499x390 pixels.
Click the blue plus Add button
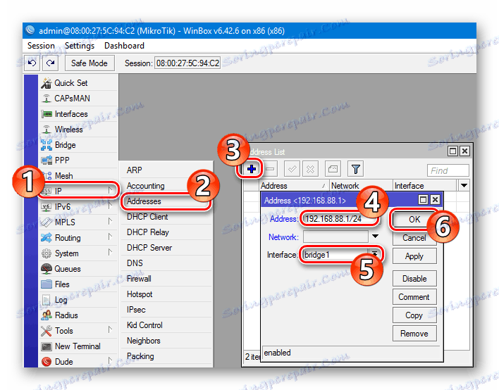252,169
